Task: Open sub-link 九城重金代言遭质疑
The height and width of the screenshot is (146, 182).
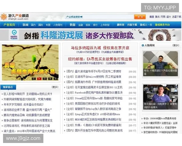Action: (113, 52)
